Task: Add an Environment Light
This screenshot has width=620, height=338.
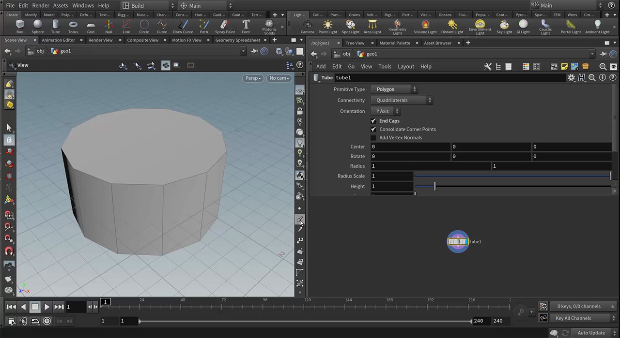Action: tap(480, 27)
